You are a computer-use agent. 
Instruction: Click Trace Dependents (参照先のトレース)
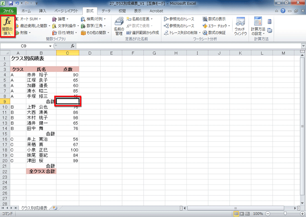coord(179,26)
